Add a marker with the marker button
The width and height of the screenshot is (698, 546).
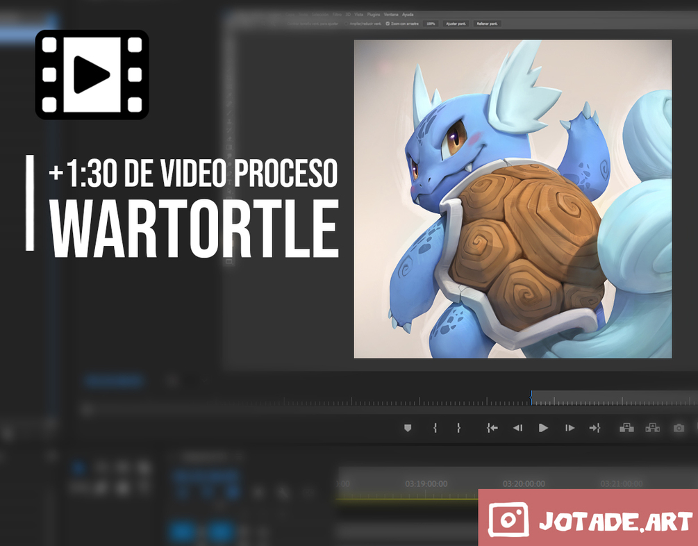pos(407,428)
